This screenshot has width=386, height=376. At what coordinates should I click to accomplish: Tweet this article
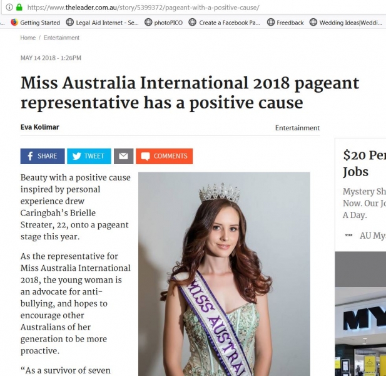click(89, 156)
